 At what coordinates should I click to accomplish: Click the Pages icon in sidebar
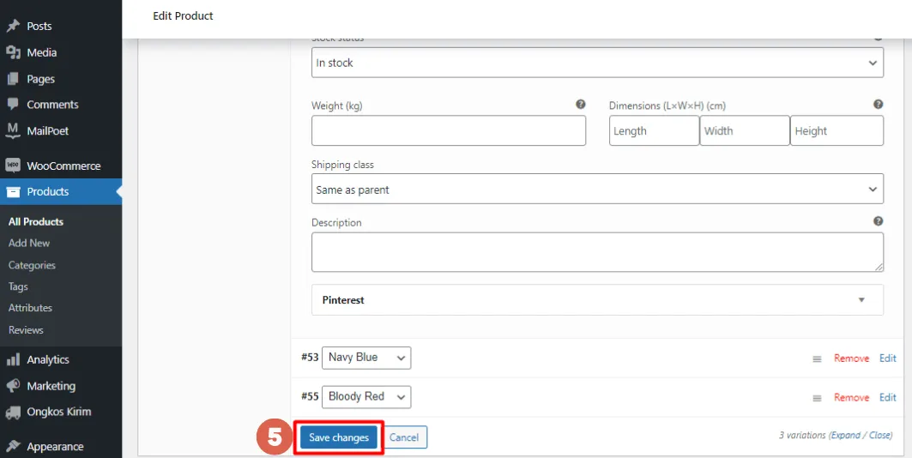[x=13, y=78]
